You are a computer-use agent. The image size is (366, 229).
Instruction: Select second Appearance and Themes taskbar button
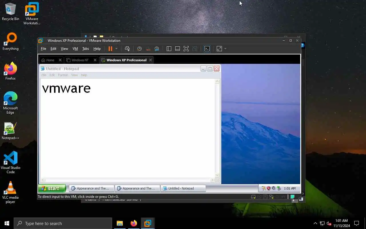(x=137, y=188)
